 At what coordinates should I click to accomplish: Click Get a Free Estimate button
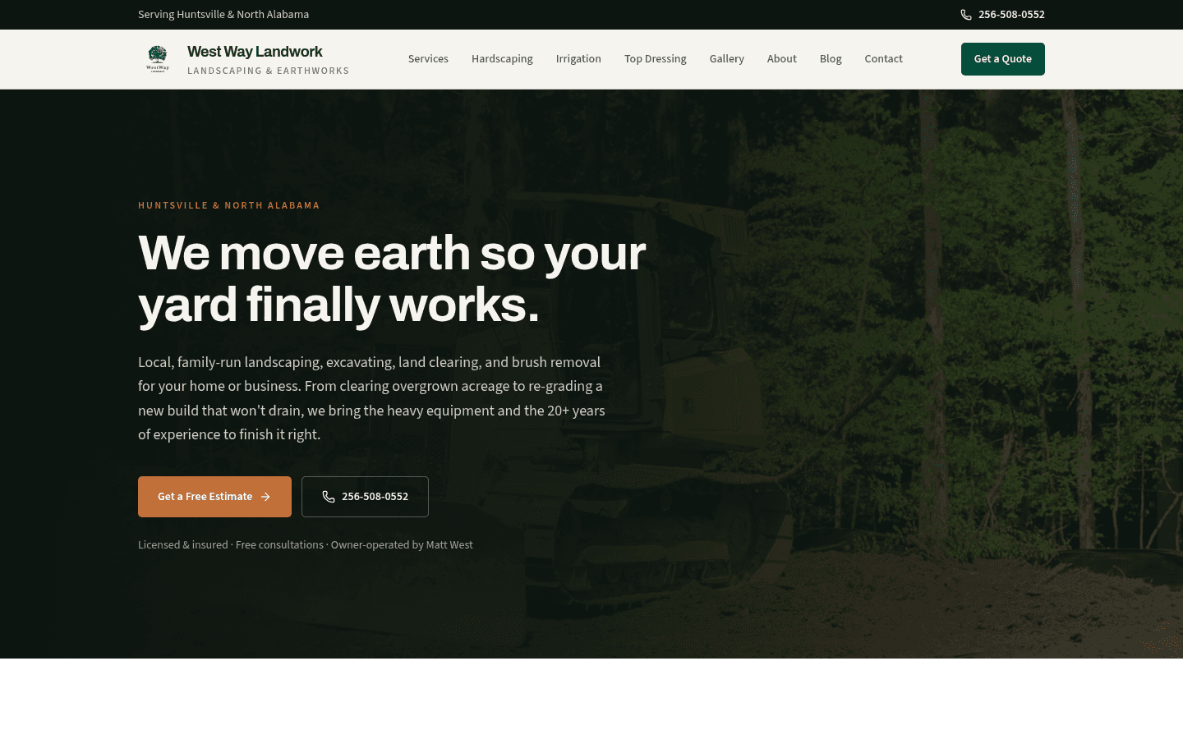[214, 497]
